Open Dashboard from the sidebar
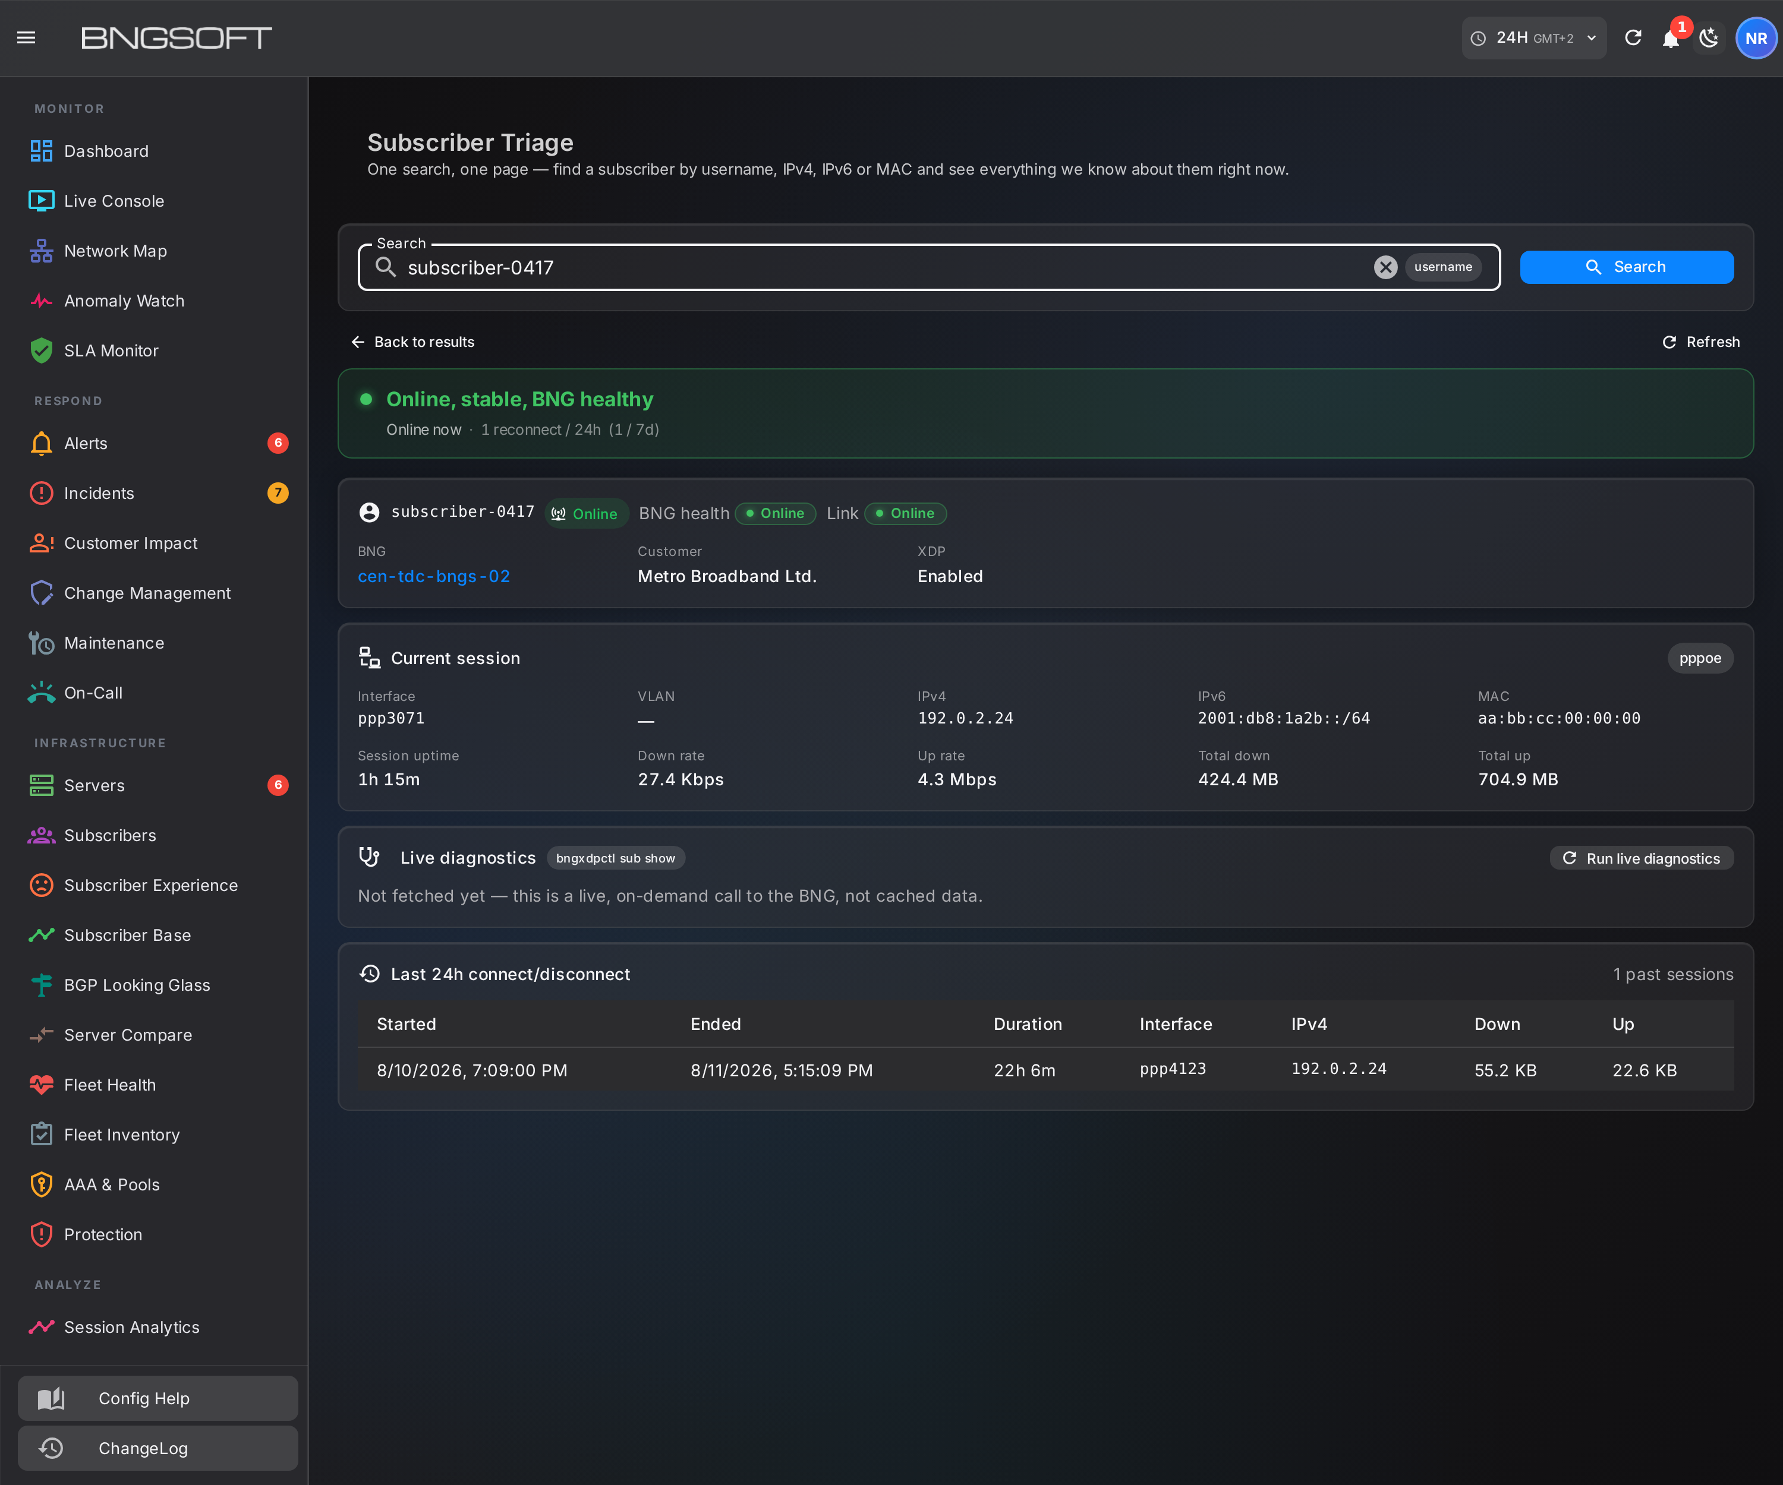Image resolution: width=1783 pixels, height=1485 pixels. [154, 151]
